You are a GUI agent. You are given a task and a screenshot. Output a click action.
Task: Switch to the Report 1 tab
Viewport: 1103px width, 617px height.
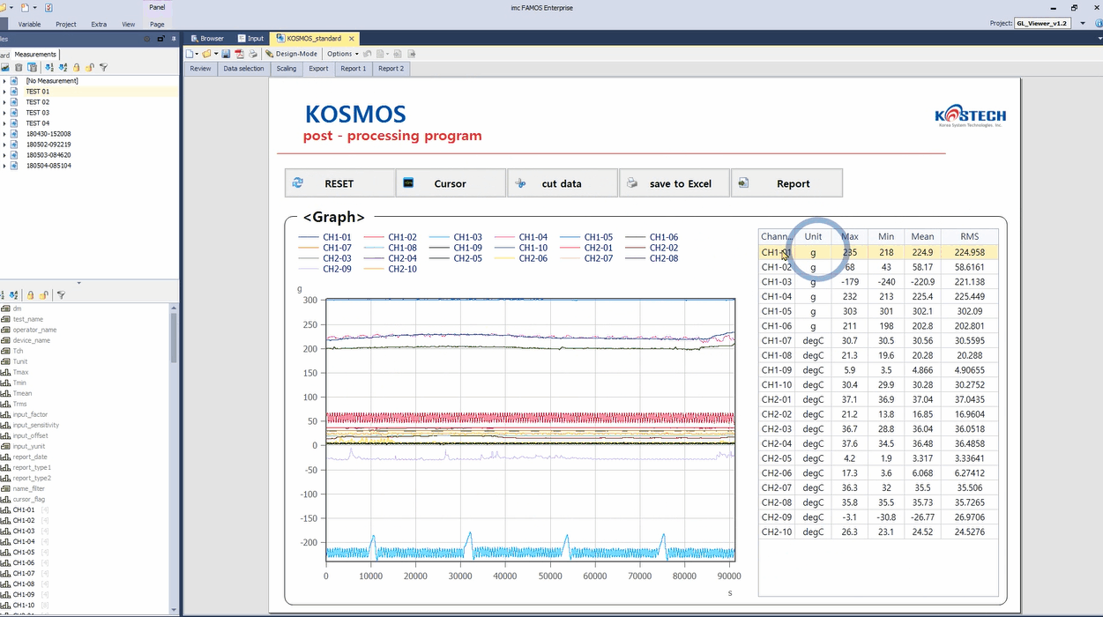pyautogui.click(x=353, y=68)
